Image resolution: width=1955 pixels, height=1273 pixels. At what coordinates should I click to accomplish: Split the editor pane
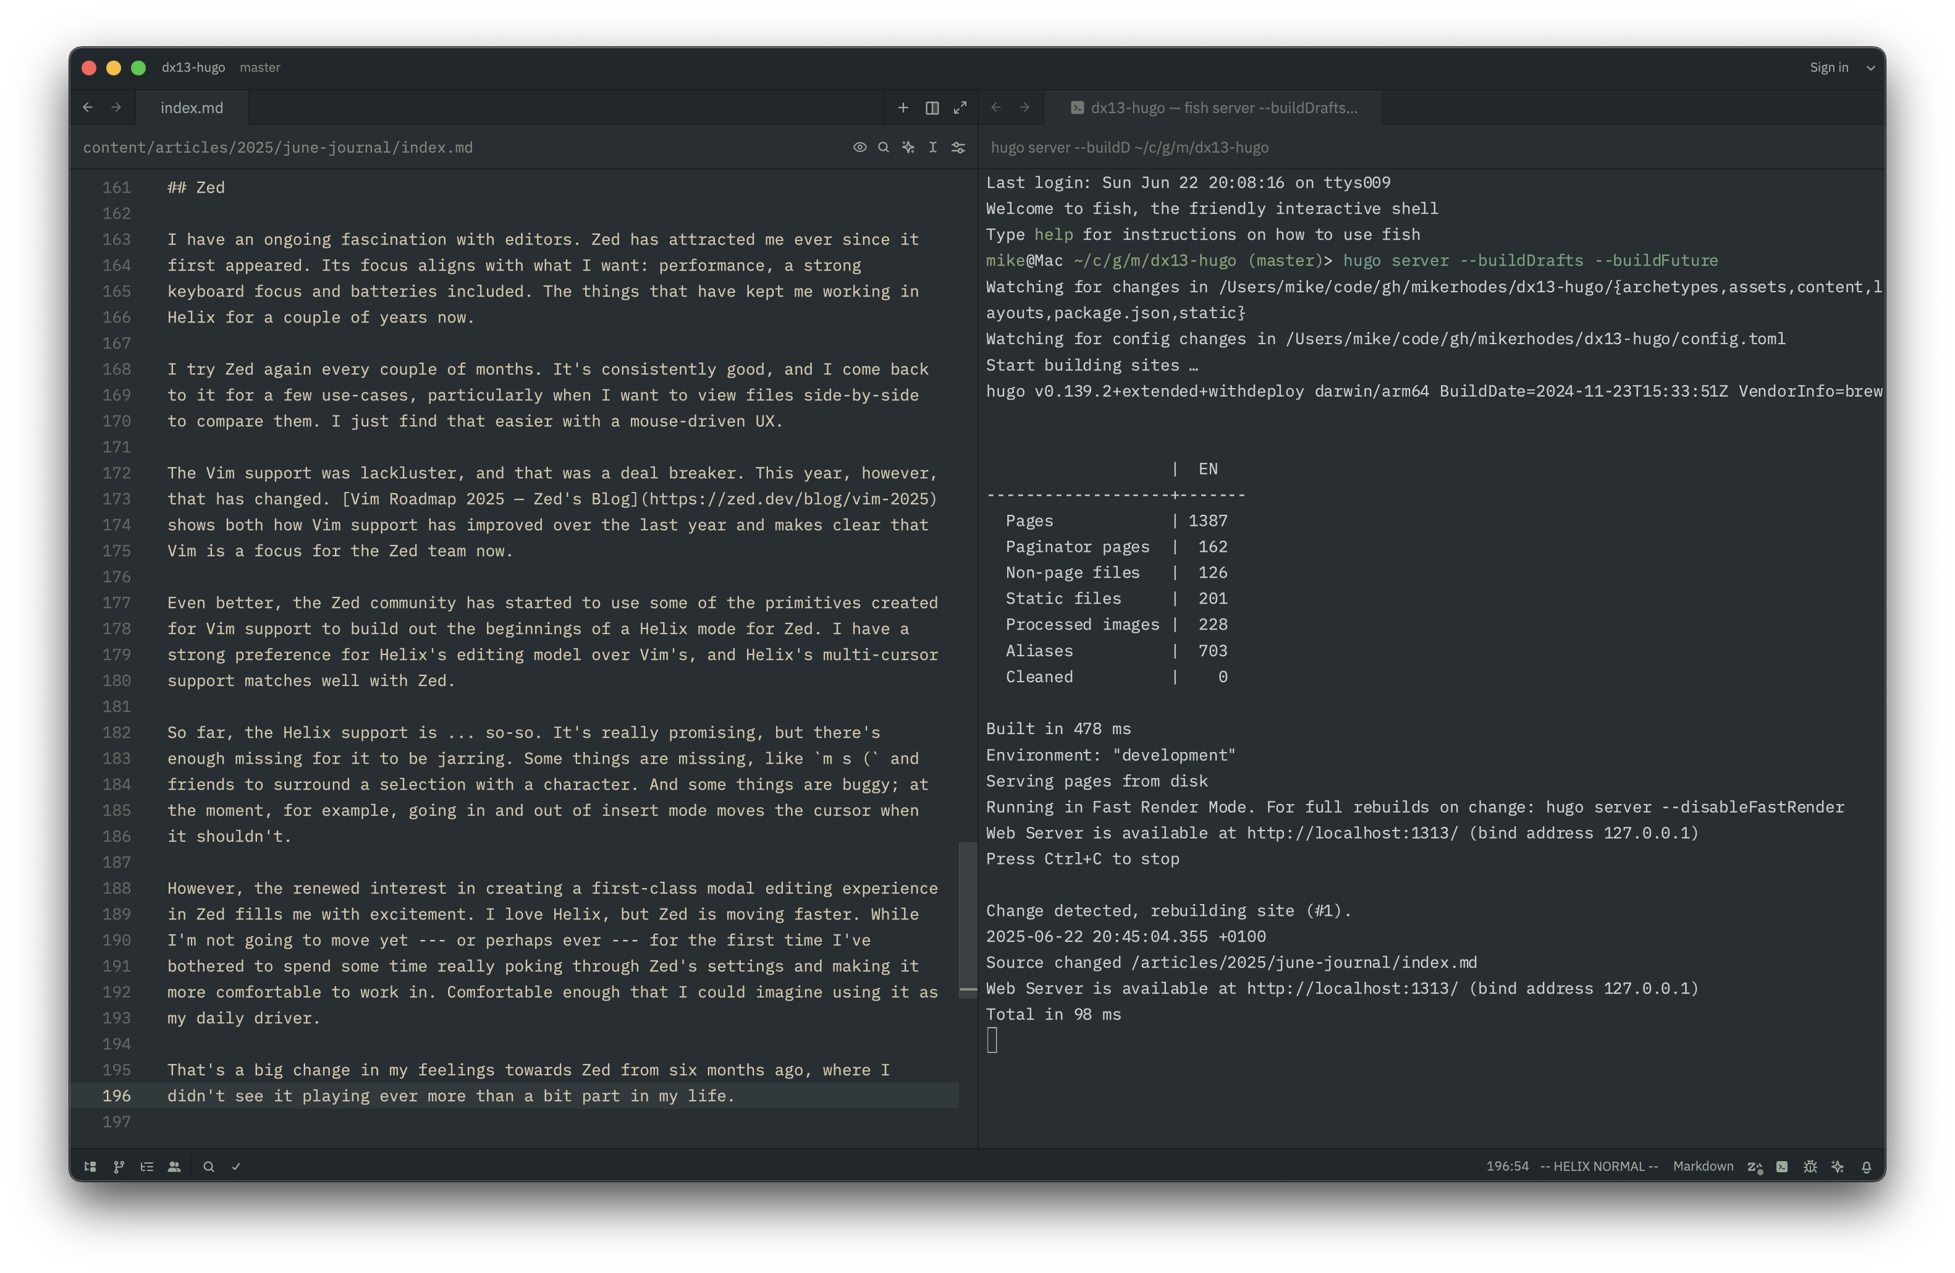point(932,108)
